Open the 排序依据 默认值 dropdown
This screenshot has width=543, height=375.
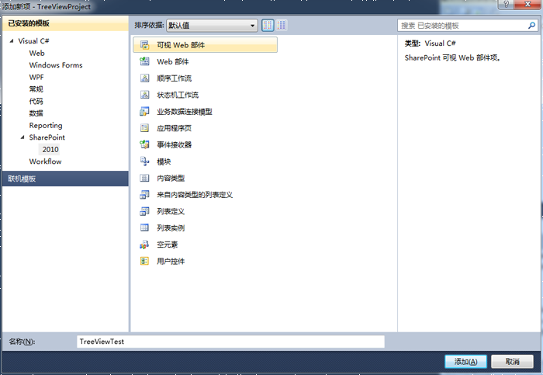coord(212,26)
